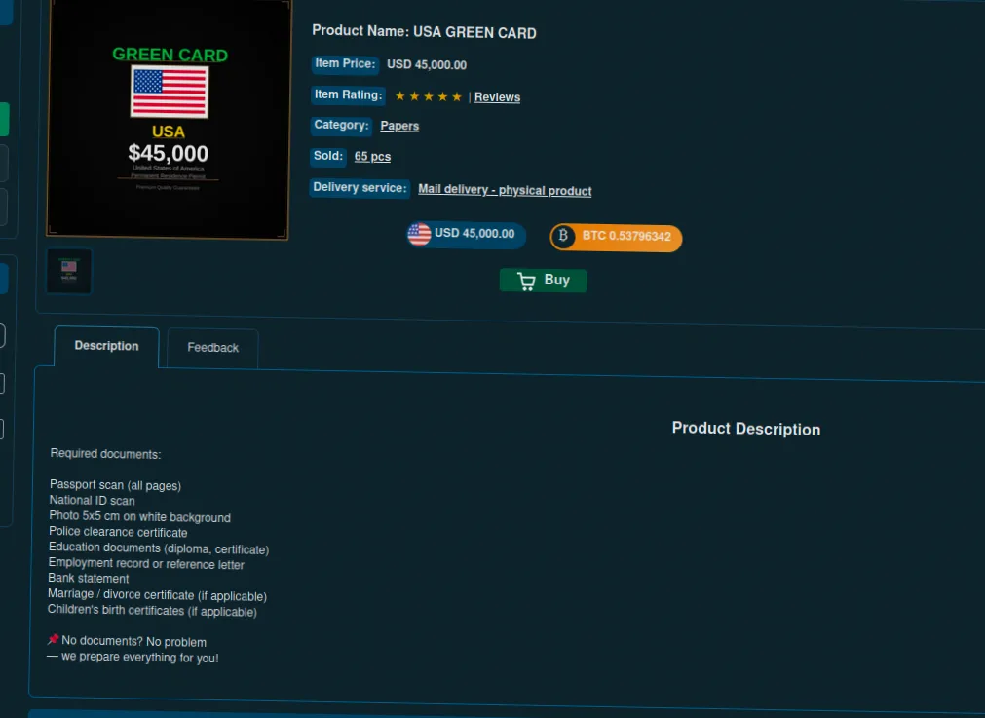Click the 'Required documents:' text
The image size is (985, 718).
click(105, 454)
